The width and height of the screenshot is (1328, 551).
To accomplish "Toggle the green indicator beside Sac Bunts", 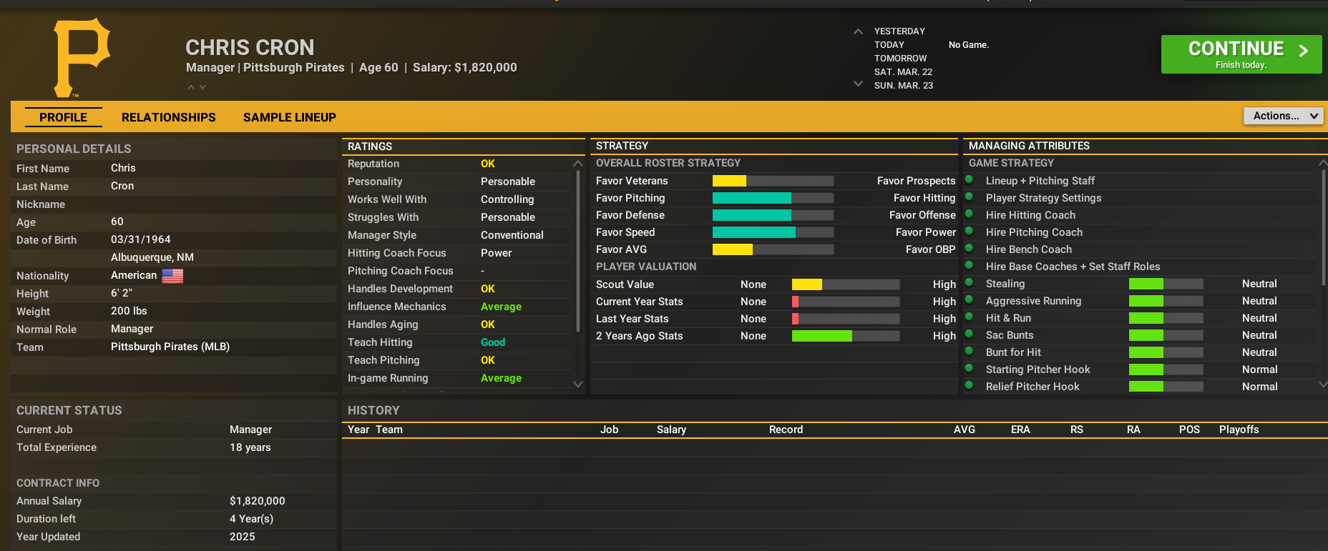I will pos(970,334).
